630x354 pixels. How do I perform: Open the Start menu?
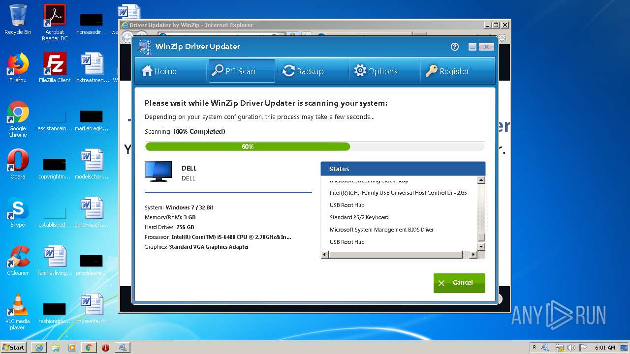tap(14, 348)
